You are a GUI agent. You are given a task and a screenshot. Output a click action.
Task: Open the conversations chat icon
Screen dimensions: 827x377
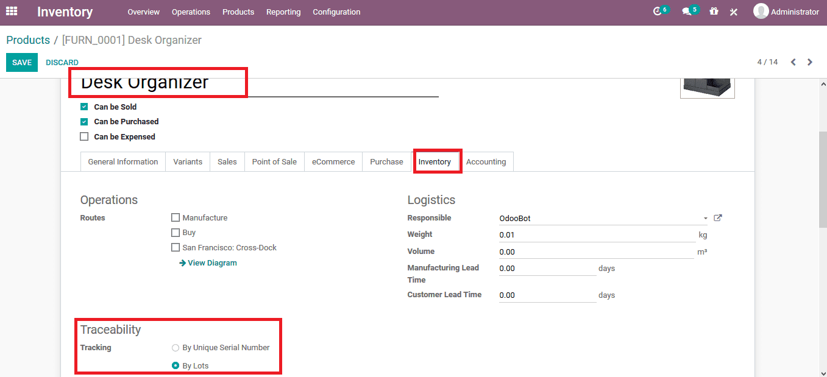click(687, 12)
